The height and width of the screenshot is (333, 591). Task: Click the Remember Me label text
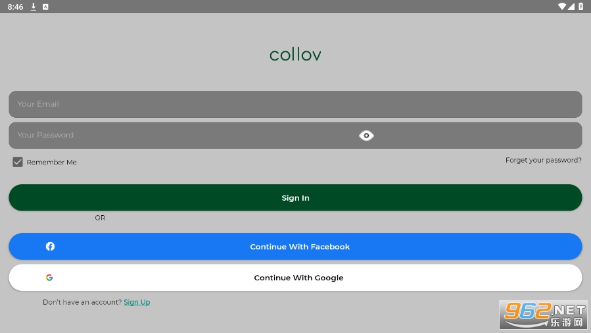pyautogui.click(x=51, y=163)
